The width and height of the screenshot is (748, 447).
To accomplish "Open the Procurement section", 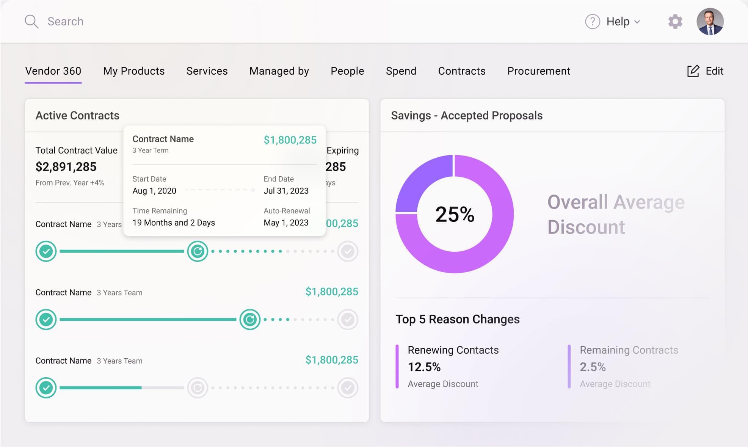I will point(538,70).
